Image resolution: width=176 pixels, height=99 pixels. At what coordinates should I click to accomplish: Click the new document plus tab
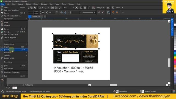point(45,16)
